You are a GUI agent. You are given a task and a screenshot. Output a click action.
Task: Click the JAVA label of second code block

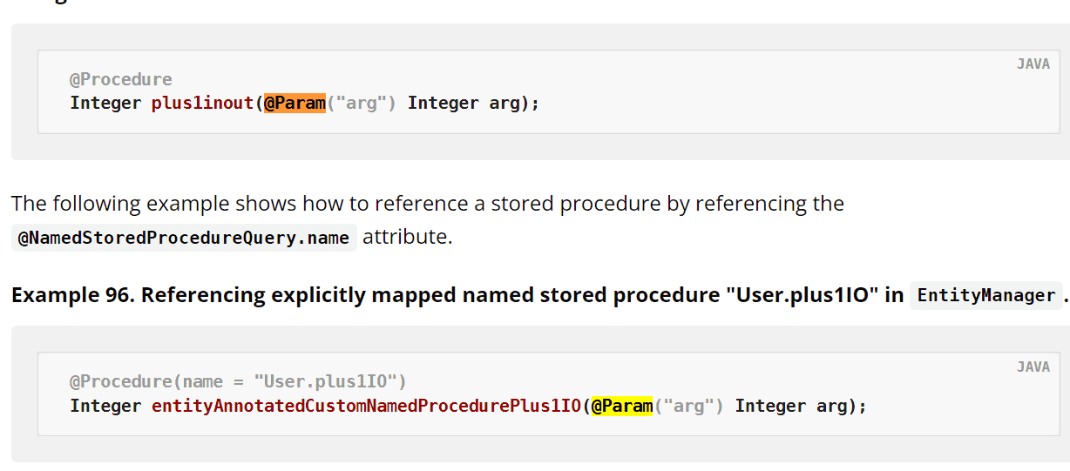pos(1033,367)
